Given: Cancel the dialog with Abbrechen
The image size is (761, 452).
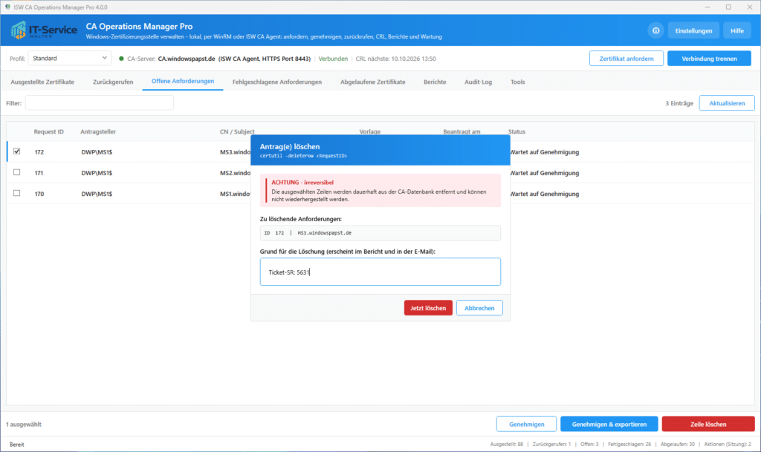Looking at the screenshot, I should click(479, 308).
